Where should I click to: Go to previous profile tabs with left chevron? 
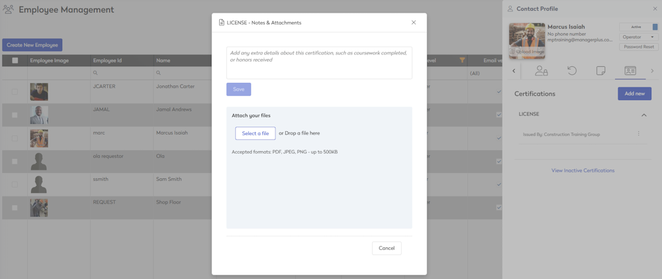[514, 71]
